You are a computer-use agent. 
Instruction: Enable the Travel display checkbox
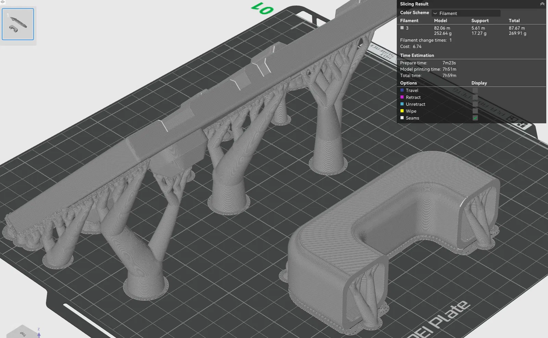475,90
